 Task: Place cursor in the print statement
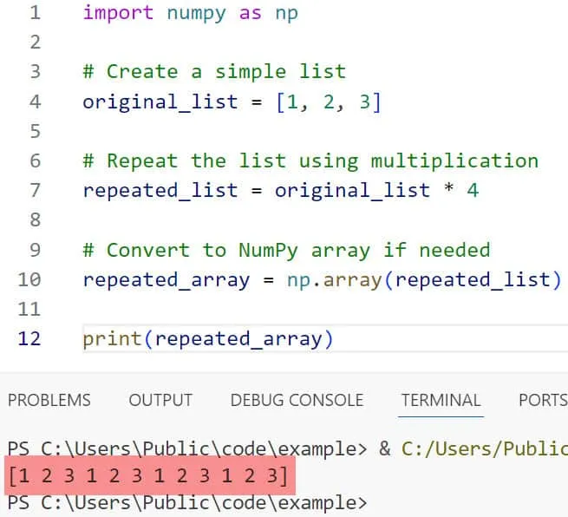point(207,338)
